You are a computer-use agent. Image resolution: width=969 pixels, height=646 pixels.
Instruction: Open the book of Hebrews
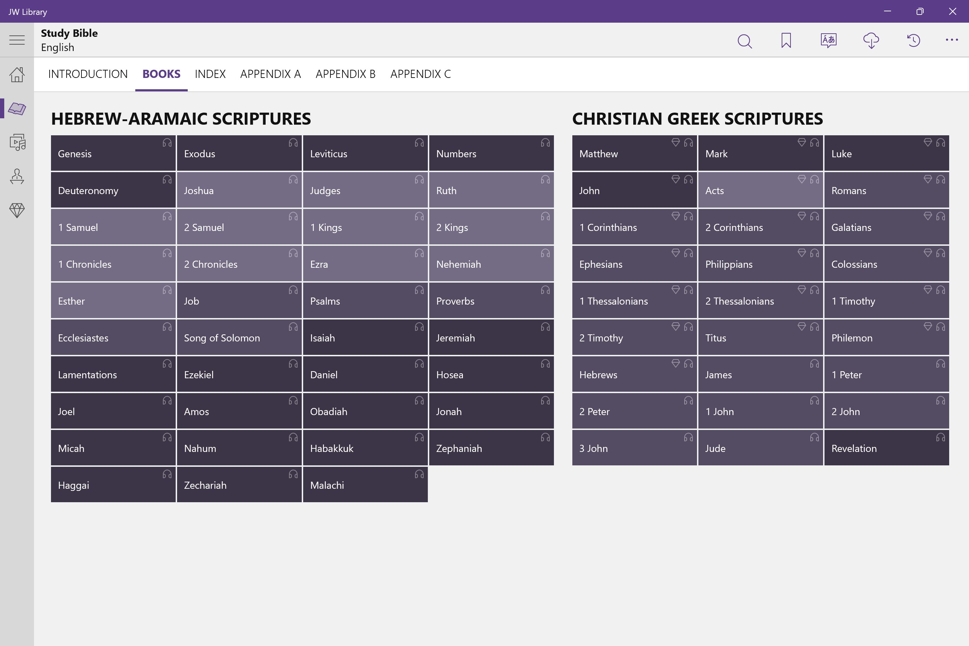tap(634, 374)
